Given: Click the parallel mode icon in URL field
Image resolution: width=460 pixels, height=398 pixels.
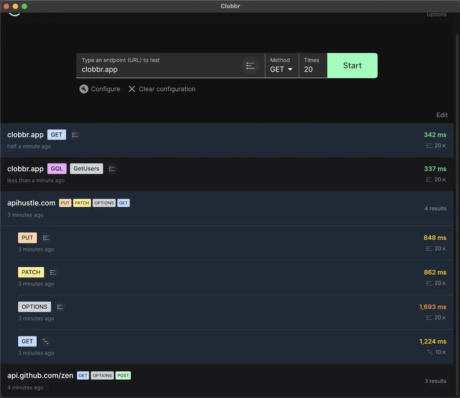Looking at the screenshot, I should (x=250, y=66).
